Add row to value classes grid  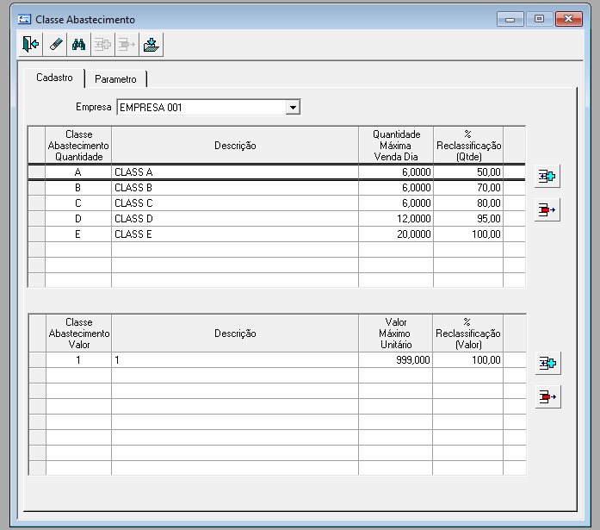point(548,363)
